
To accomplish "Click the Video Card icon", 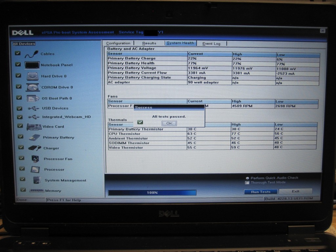I will [34, 127].
